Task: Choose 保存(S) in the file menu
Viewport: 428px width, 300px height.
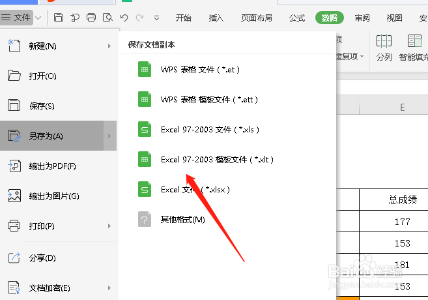Action: [x=58, y=106]
